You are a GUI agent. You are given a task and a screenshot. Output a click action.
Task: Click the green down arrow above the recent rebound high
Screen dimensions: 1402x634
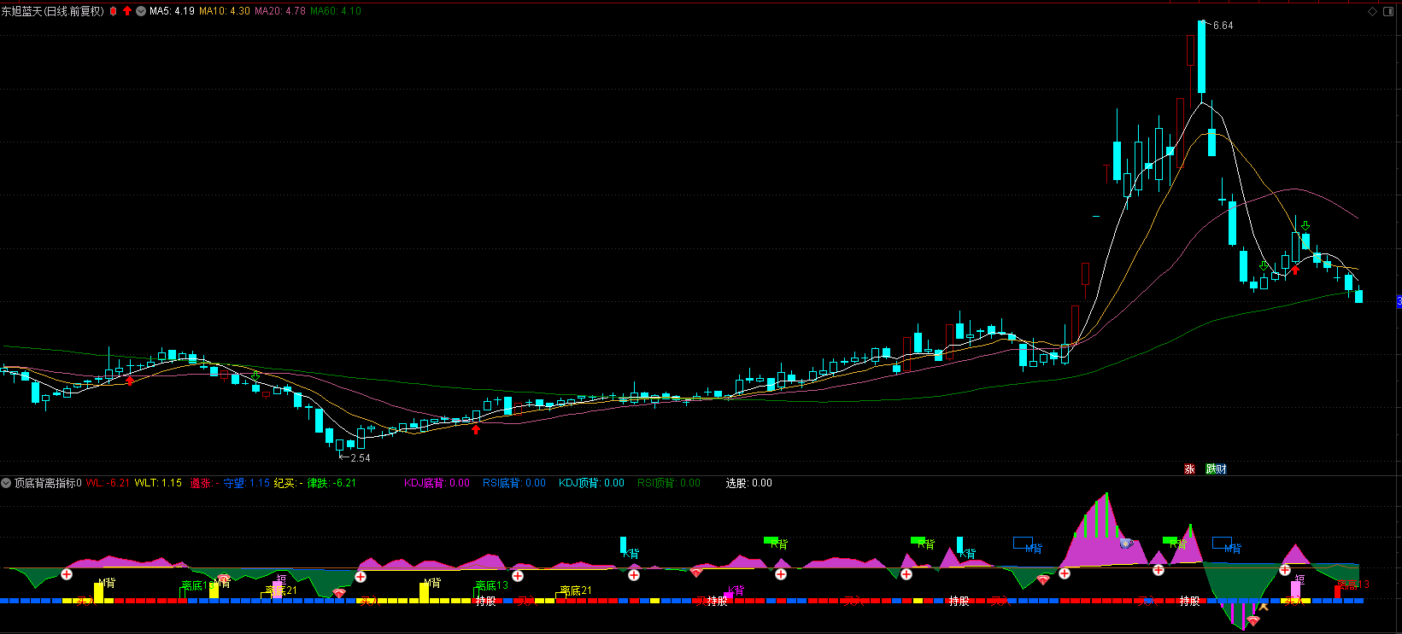1305,226
